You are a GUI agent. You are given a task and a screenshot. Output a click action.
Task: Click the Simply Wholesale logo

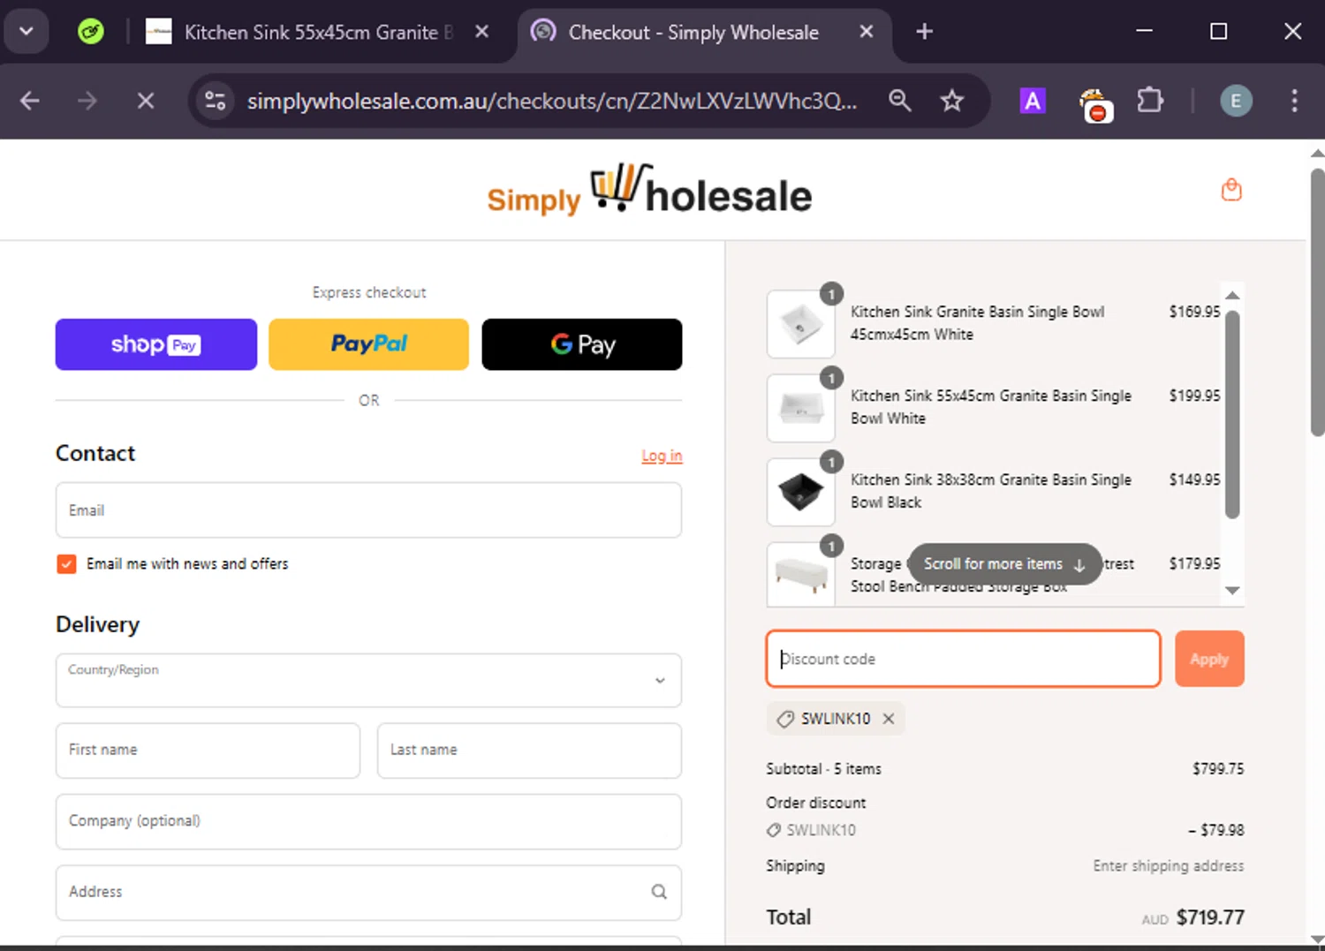coord(649,189)
